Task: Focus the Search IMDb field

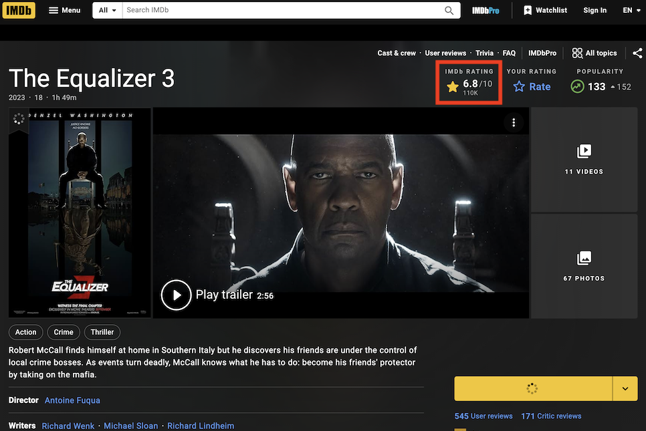Action: point(282,10)
